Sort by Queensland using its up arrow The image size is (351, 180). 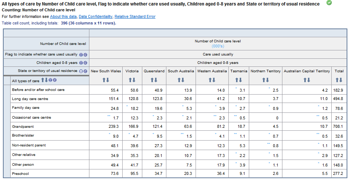pyautogui.click(x=152, y=80)
